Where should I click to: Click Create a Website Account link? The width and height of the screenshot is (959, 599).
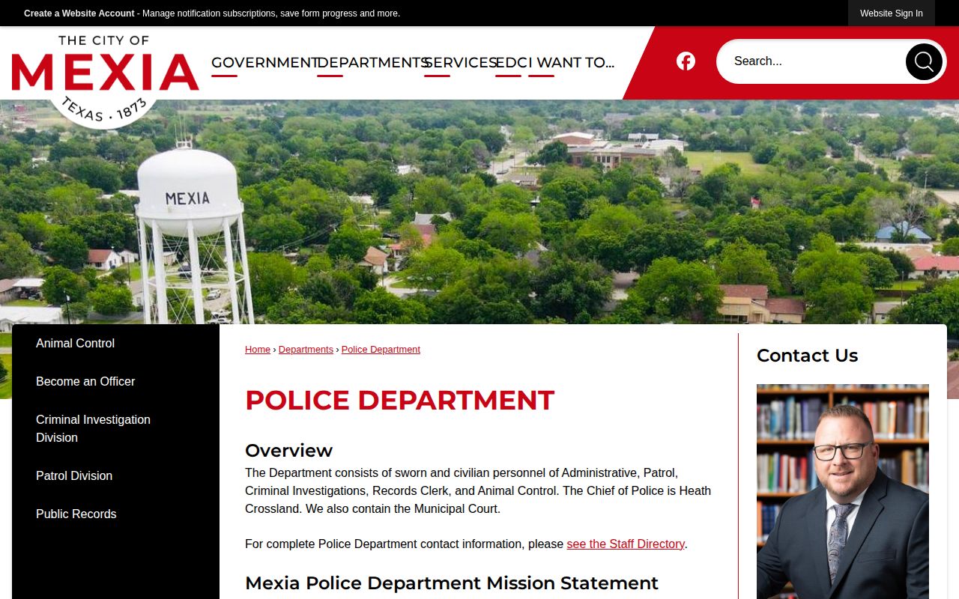(79, 13)
